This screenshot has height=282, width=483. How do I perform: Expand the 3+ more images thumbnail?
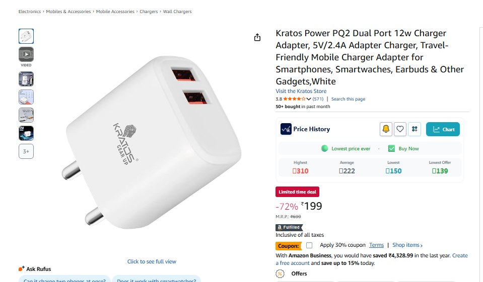coord(26,151)
